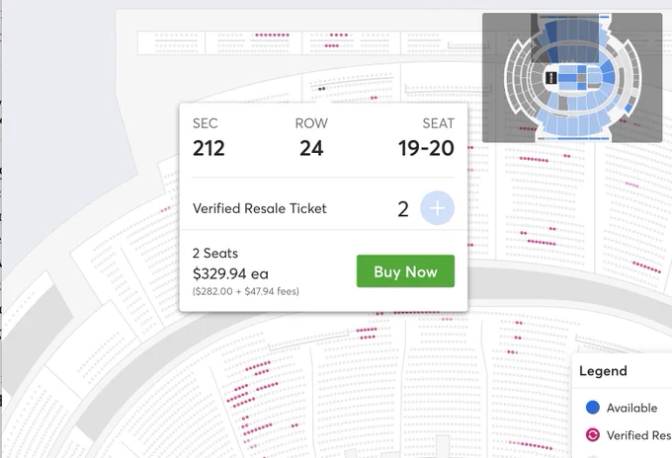
Task: Select the lone pink seat pair left of the popup
Action: pos(165,209)
